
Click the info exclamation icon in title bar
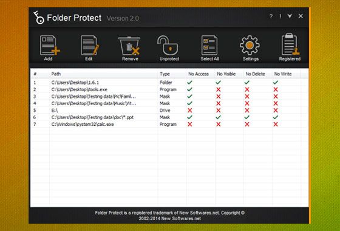(280, 16)
